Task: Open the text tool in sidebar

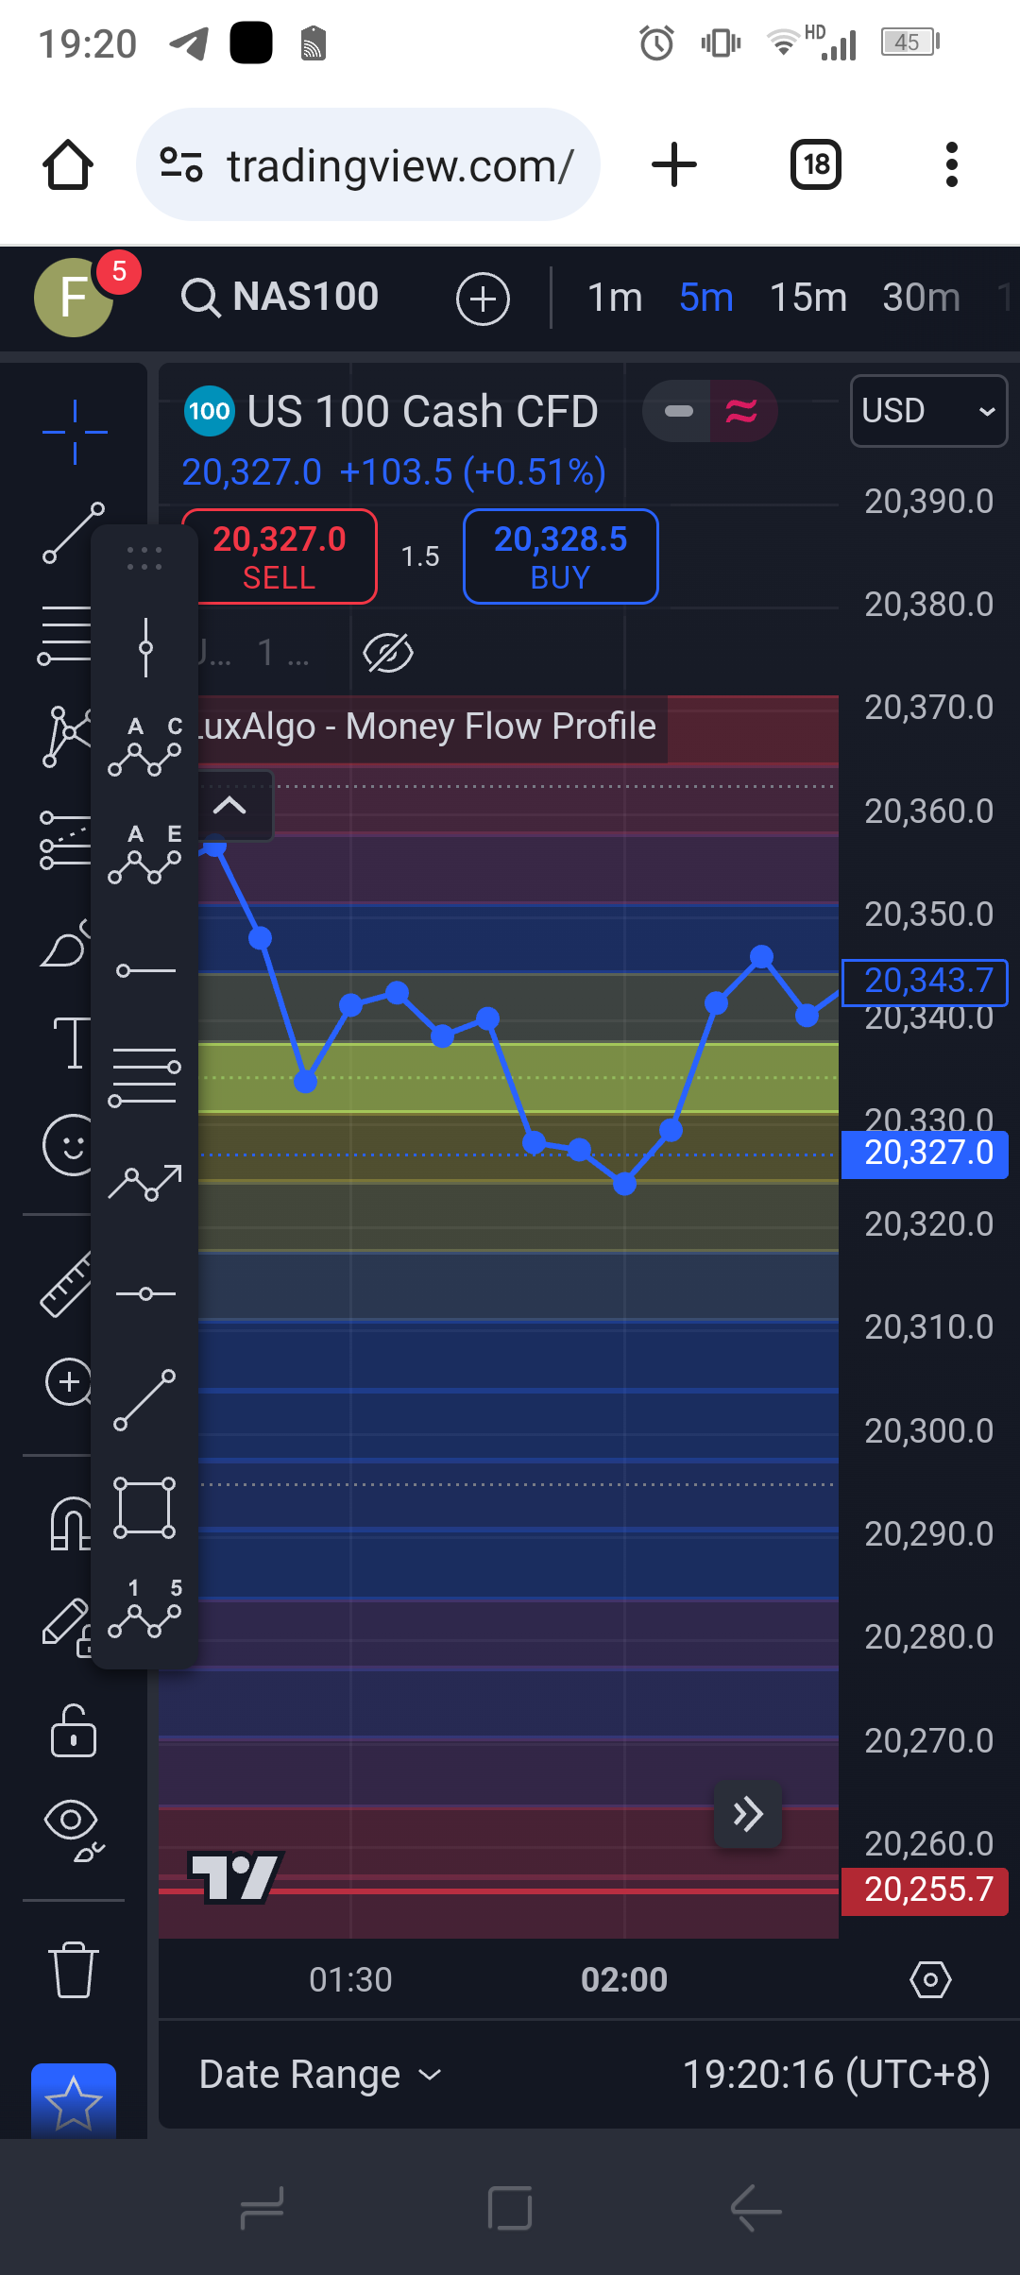Action: pyautogui.click(x=72, y=1043)
